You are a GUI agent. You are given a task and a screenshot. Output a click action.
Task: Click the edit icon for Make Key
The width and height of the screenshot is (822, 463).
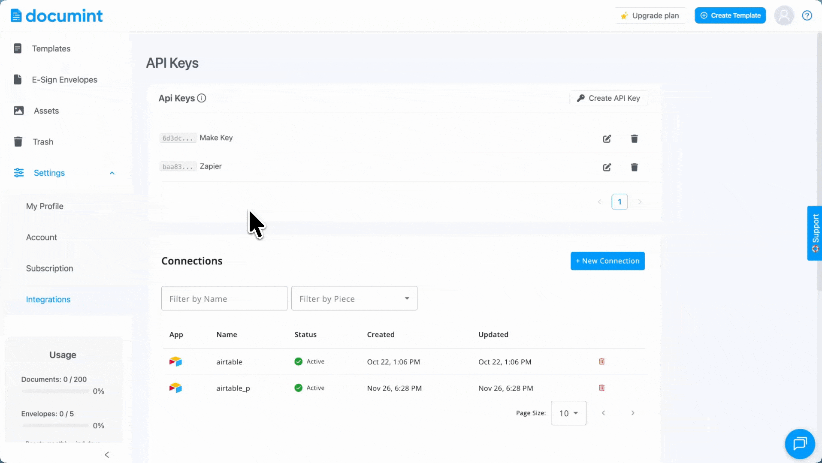(607, 138)
